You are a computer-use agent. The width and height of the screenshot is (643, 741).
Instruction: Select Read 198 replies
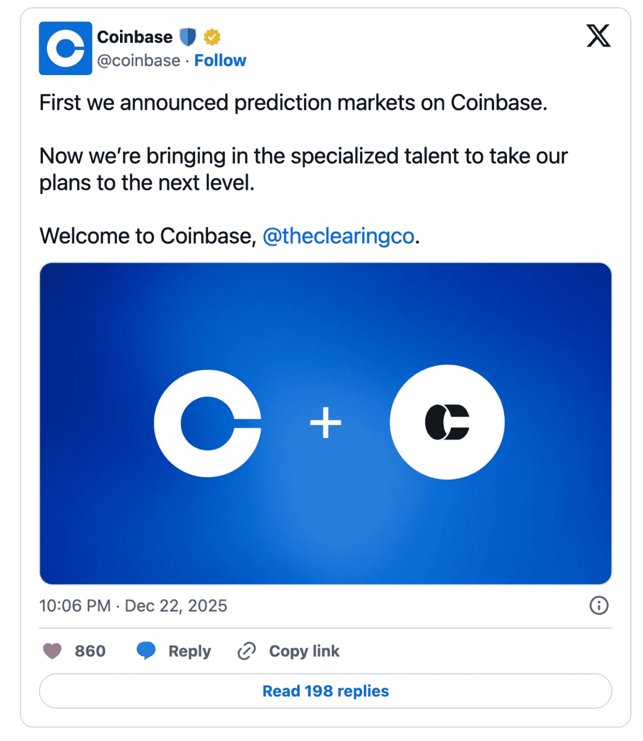325,691
